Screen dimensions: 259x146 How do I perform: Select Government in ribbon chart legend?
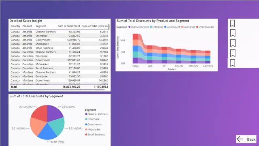pyautogui.click(x=172, y=27)
